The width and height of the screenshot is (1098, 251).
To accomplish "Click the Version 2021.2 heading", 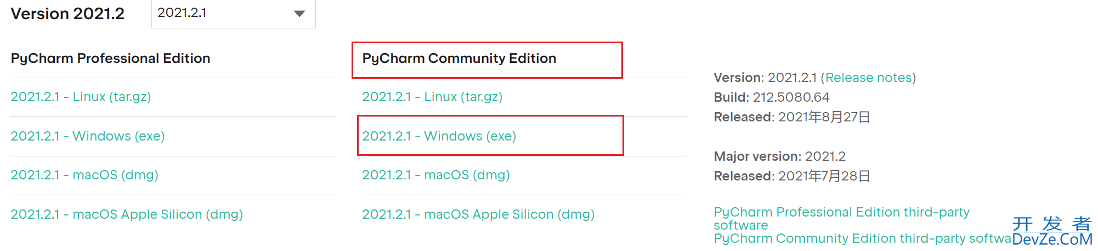I will click(x=67, y=14).
